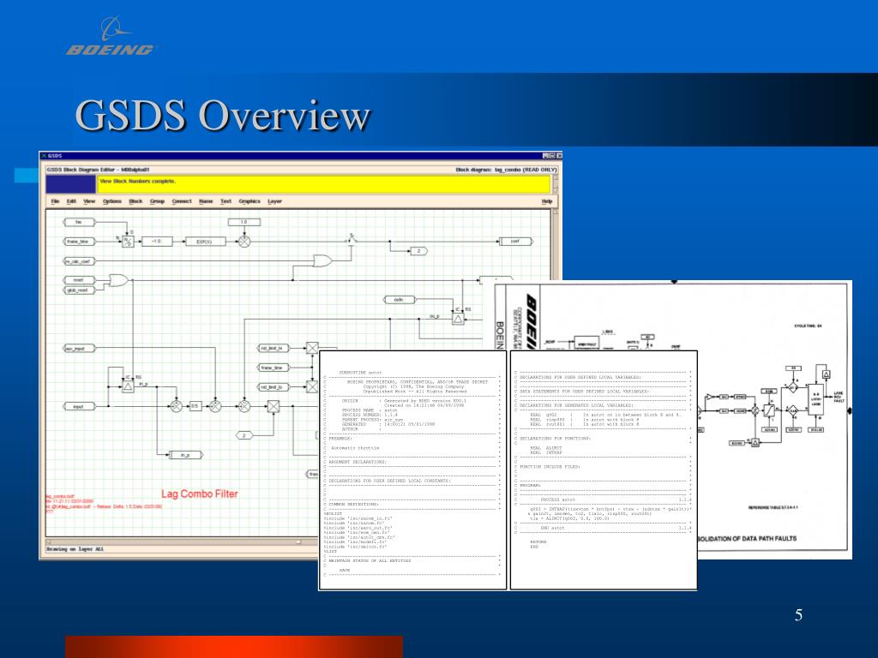Select the -1.0 gain block
Viewport: 878px width, 658px height.
pyautogui.click(x=157, y=242)
